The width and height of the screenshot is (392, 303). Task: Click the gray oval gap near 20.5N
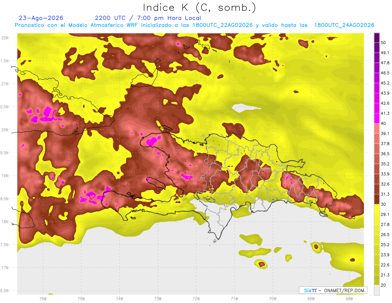click(247, 108)
